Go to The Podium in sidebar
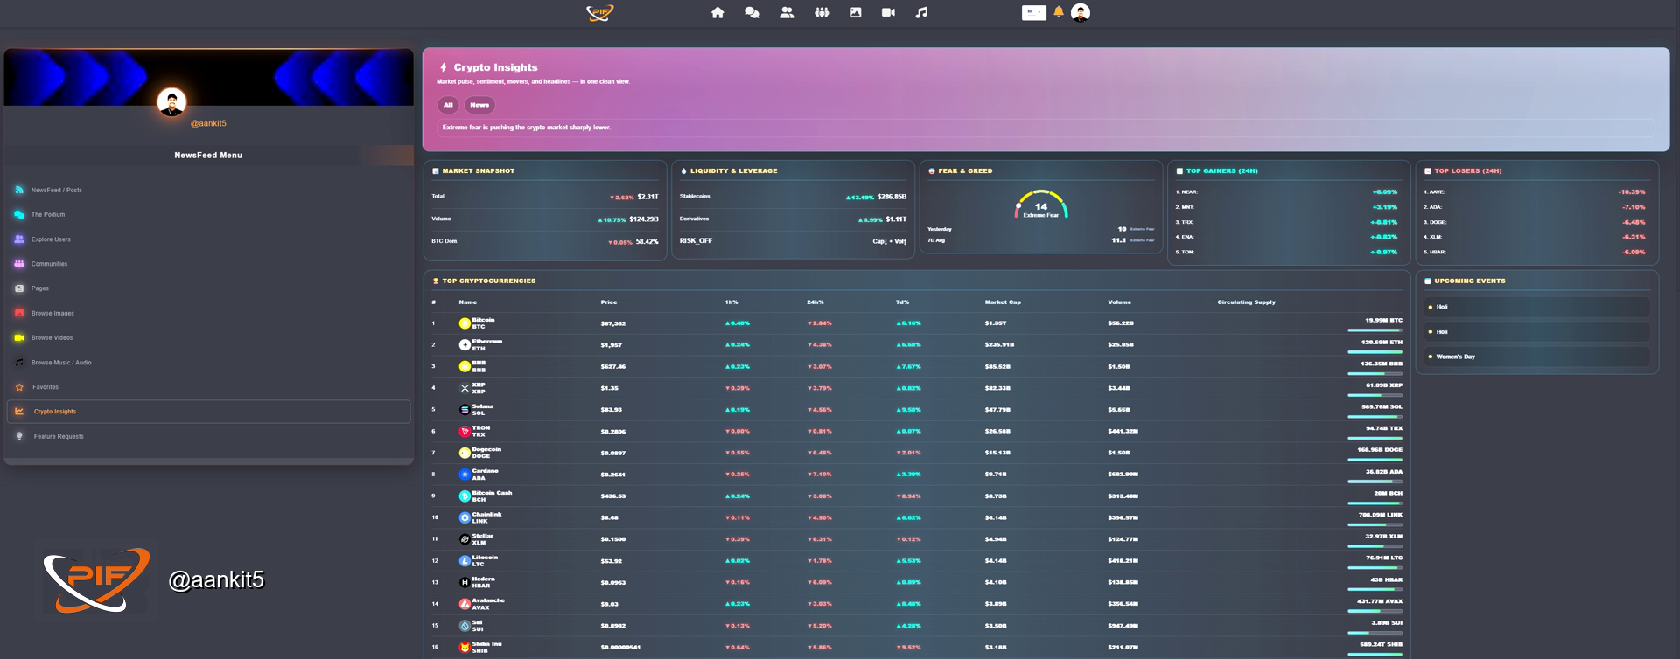Image resolution: width=1680 pixels, height=659 pixels. tap(48, 214)
